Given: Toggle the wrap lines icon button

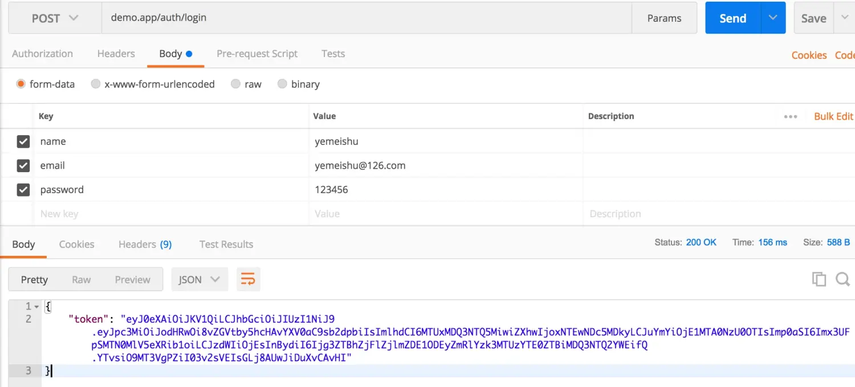Looking at the screenshot, I should (248, 279).
